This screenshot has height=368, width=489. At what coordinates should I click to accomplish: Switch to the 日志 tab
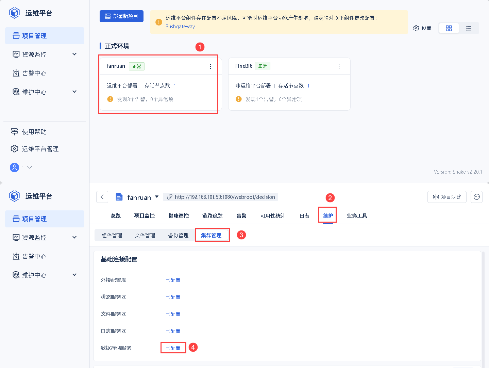click(304, 215)
